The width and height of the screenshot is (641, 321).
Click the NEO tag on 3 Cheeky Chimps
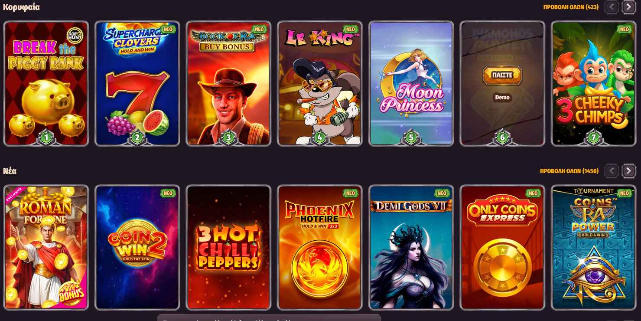click(x=625, y=29)
